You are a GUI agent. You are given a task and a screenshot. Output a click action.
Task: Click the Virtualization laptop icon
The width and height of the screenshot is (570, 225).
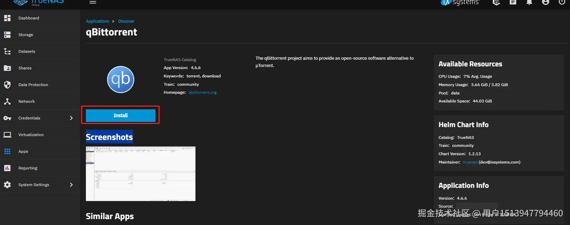coord(7,135)
